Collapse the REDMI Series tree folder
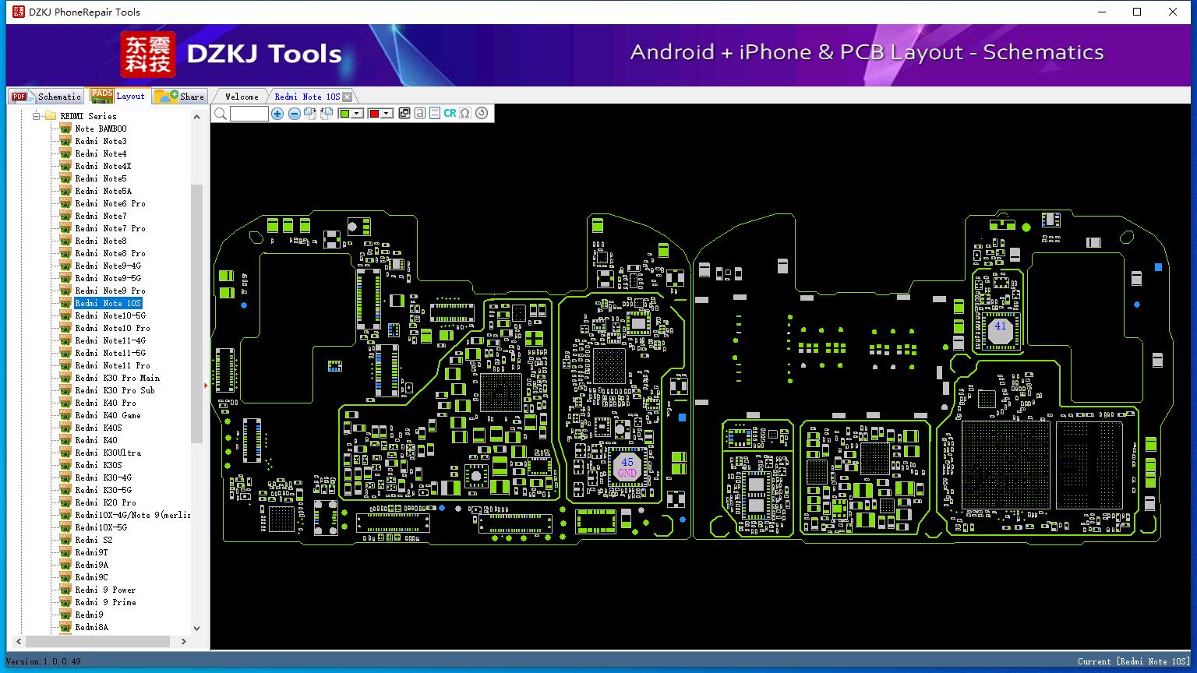 tap(36, 116)
